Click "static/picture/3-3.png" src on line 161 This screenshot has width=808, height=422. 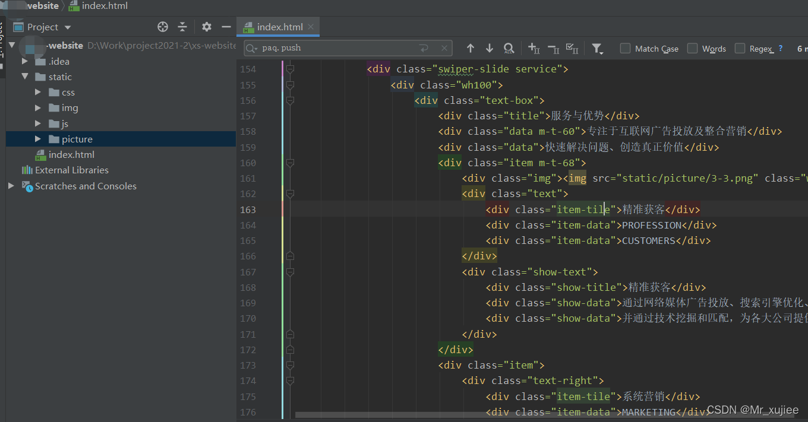[687, 178]
